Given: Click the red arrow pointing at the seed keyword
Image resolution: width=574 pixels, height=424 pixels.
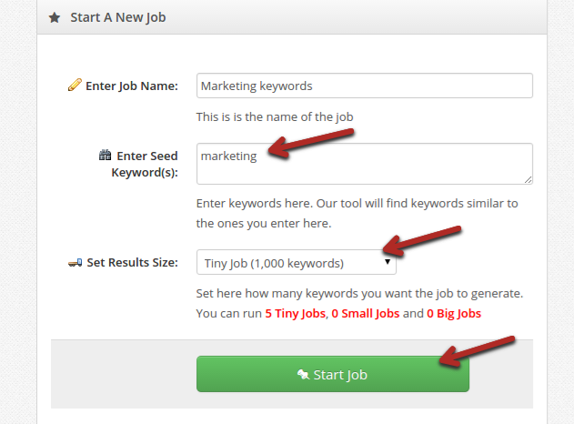Looking at the screenshot, I should pyautogui.click(x=311, y=143).
